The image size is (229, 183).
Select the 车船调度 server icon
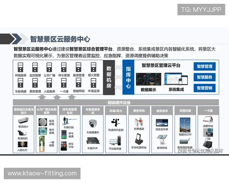pyautogui.click(x=21, y=83)
